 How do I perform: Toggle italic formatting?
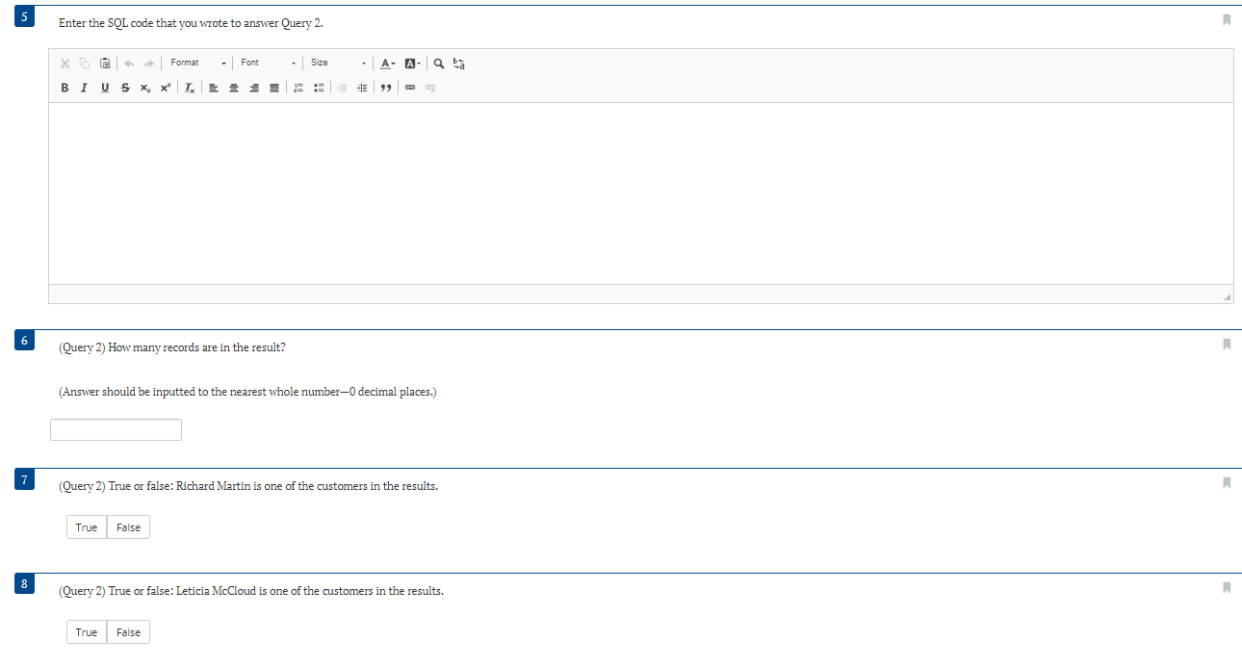84,88
